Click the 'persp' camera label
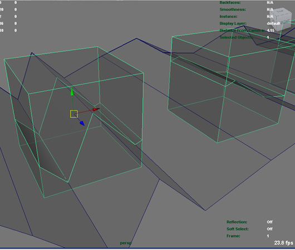Screen dimensions: 295x250 click(x=126, y=243)
